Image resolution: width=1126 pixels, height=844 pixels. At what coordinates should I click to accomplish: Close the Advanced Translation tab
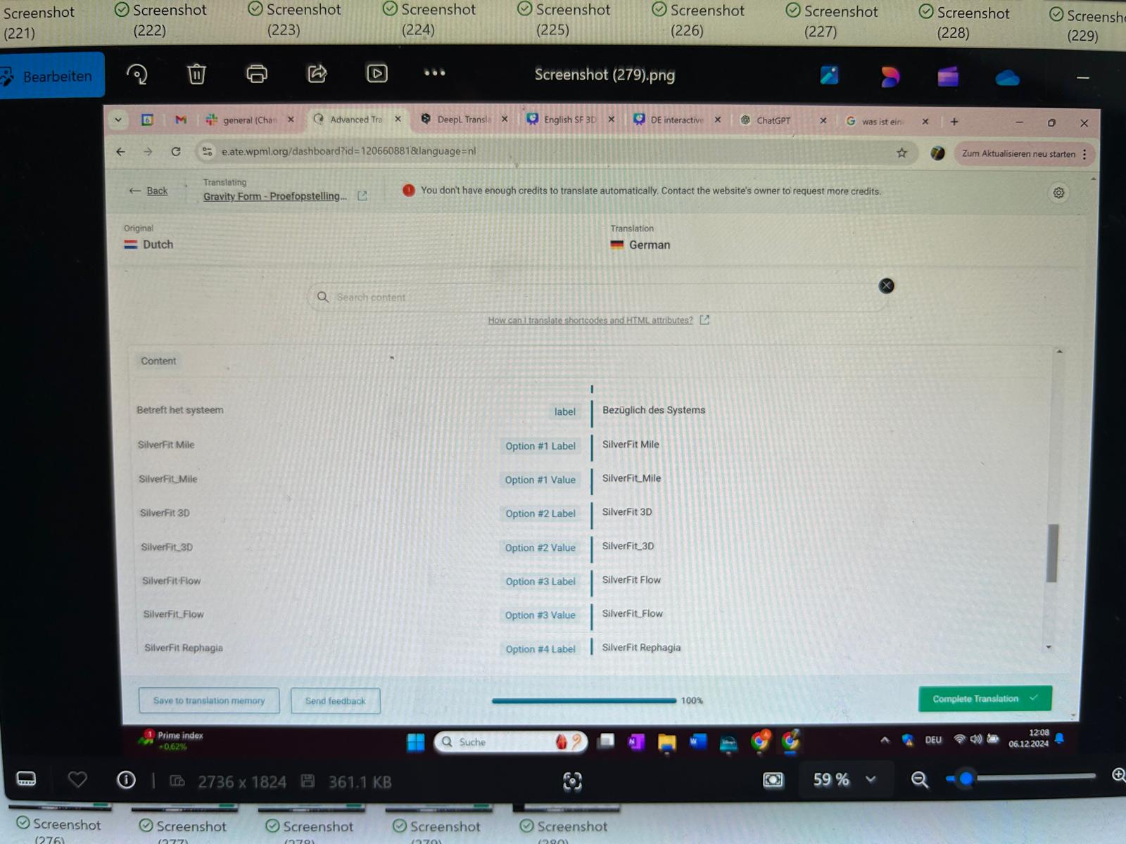[x=398, y=120]
